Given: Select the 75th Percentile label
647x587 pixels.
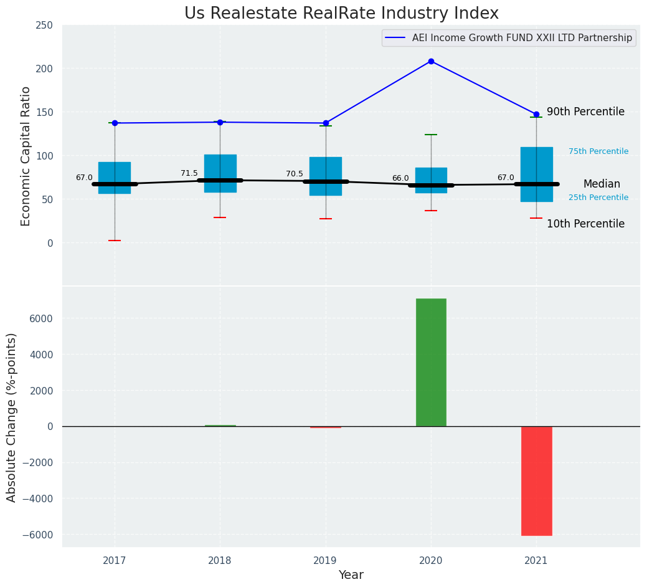Looking at the screenshot, I should (598, 151).
